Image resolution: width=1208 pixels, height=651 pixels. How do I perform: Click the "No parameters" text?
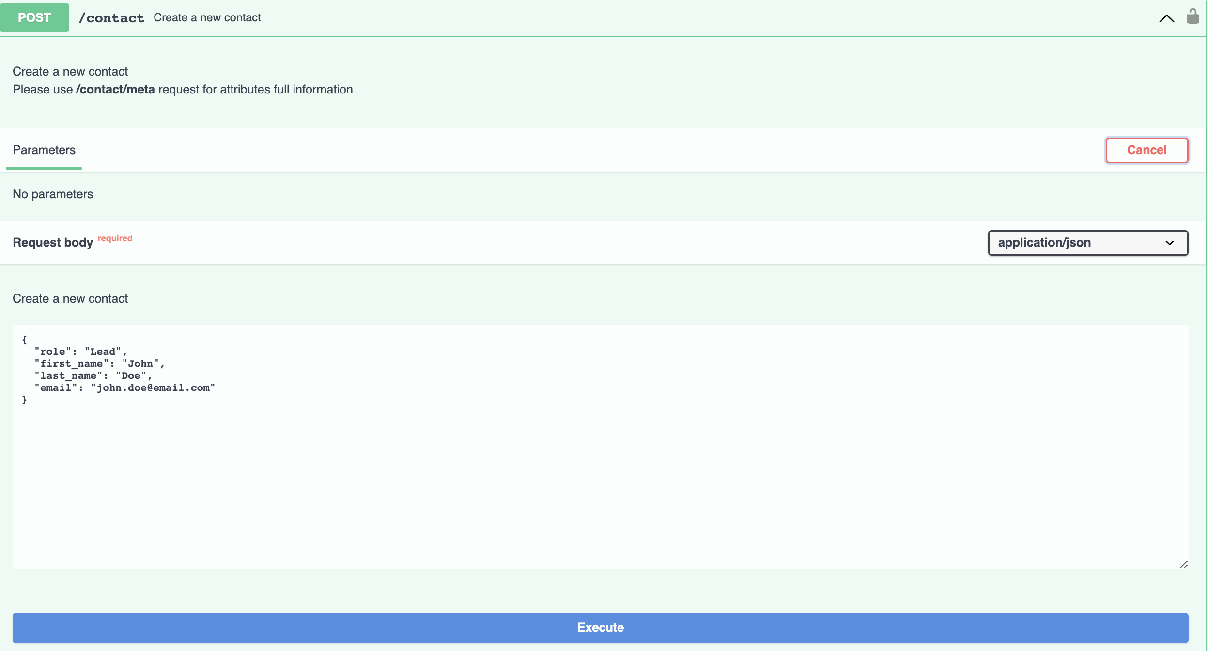point(53,194)
